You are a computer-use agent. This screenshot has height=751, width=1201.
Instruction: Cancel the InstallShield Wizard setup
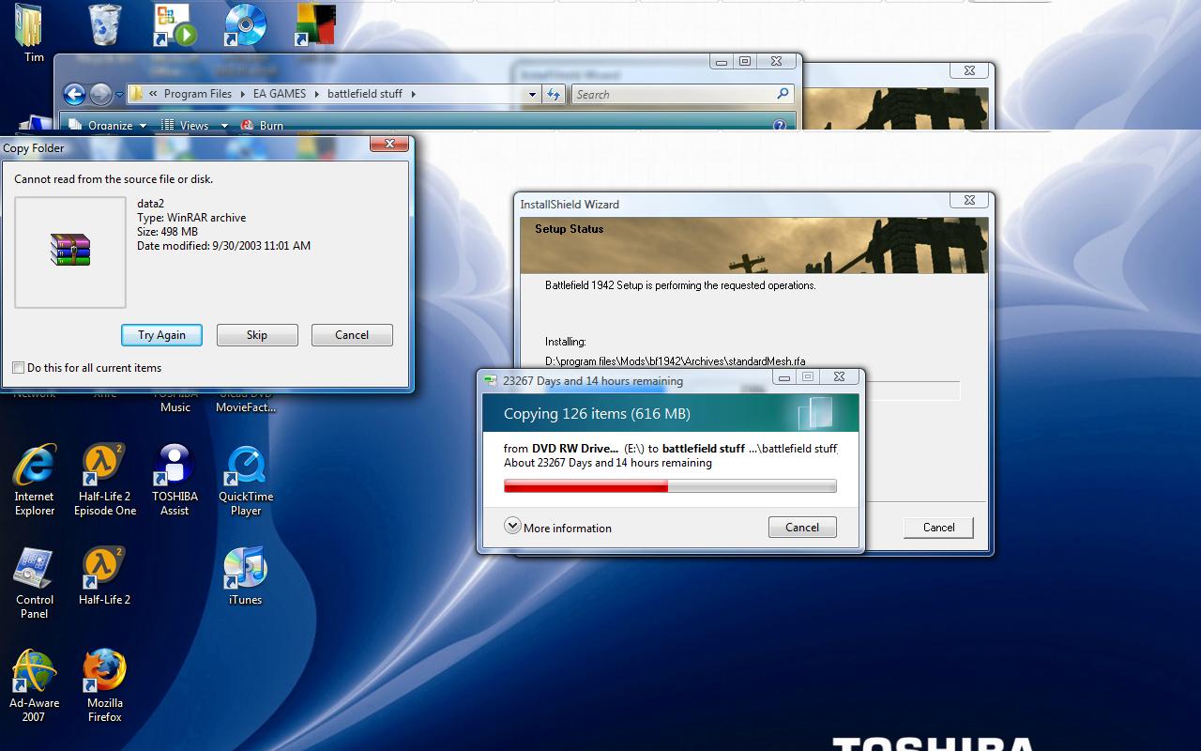[938, 528]
